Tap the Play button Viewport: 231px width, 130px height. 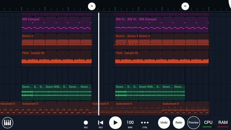coord(115,123)
